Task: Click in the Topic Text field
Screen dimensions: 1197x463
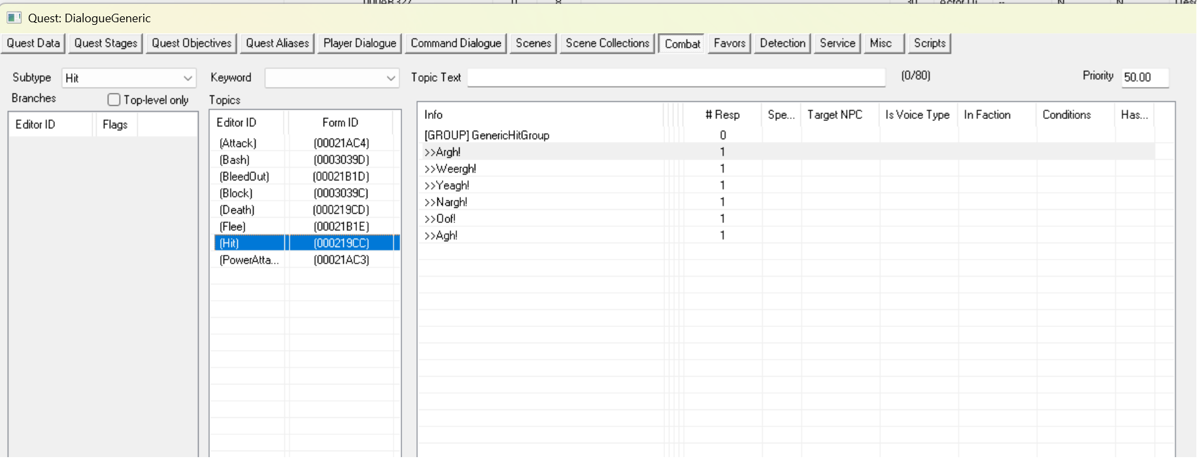Action: (x=676, y=78)
